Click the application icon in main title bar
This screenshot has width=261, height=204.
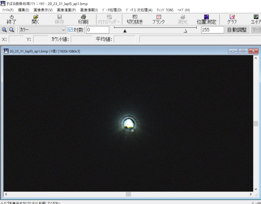3,3
